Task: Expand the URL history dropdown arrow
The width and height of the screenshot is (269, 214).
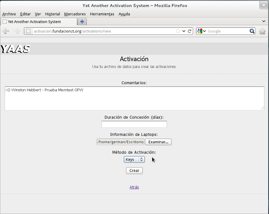Action: point(184,31)
